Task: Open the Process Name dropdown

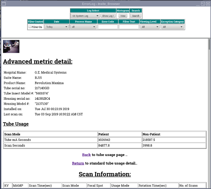Action: click(x=83, y=27)
